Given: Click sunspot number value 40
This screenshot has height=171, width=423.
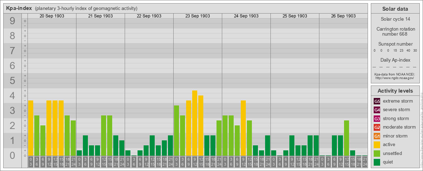Looking at the screenshot, I should 408,50.
